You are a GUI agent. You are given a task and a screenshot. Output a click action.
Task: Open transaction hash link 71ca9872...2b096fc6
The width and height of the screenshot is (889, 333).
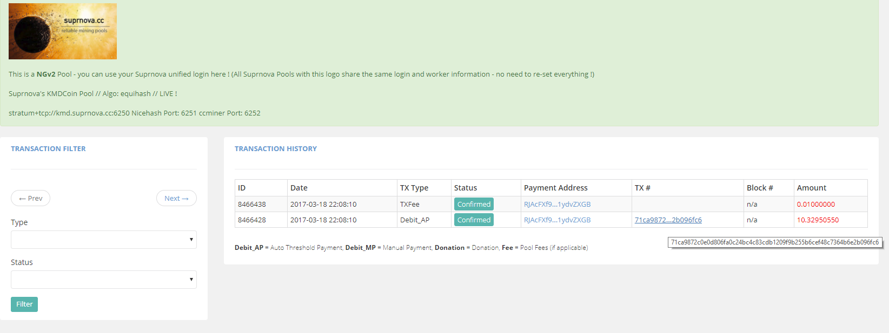[x=668, y=220]
